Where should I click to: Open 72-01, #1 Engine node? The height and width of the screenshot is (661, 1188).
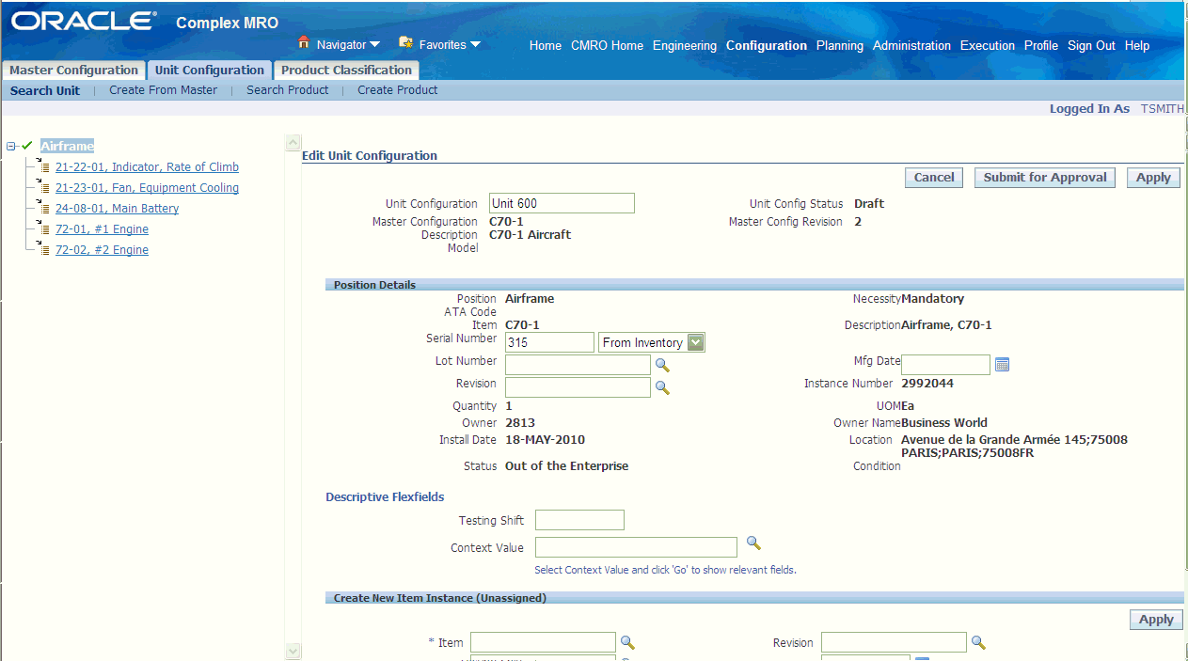point(102,229)
